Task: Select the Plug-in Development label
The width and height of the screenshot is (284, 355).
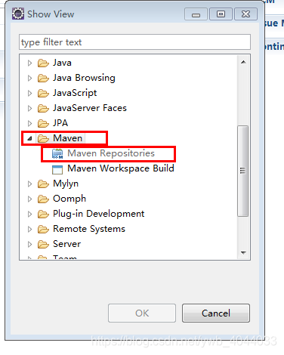Action: tap(99, 214)
